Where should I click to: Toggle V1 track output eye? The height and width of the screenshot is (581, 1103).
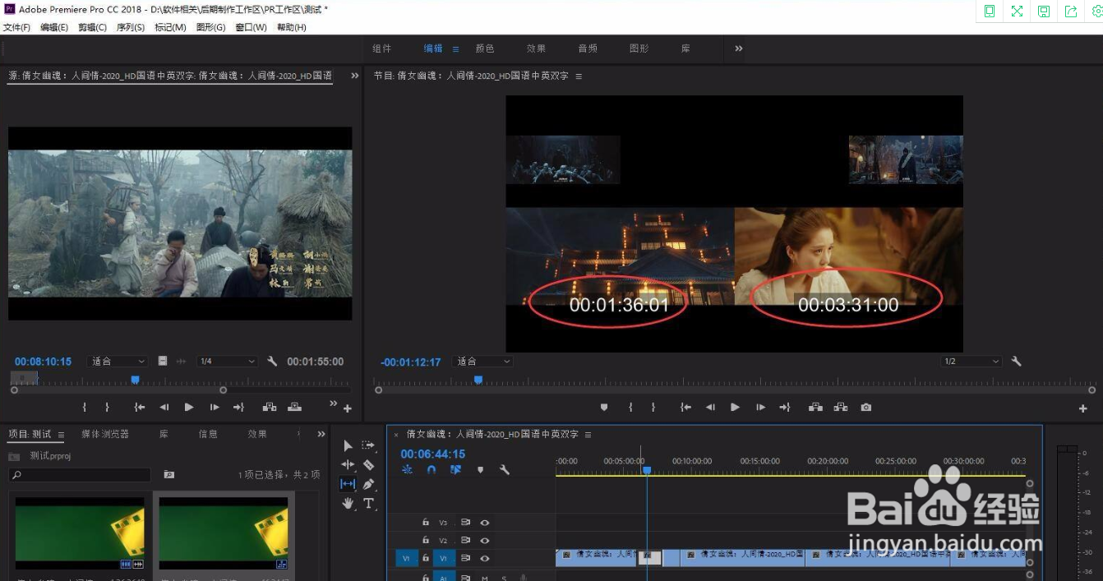[x=485, y=558]
